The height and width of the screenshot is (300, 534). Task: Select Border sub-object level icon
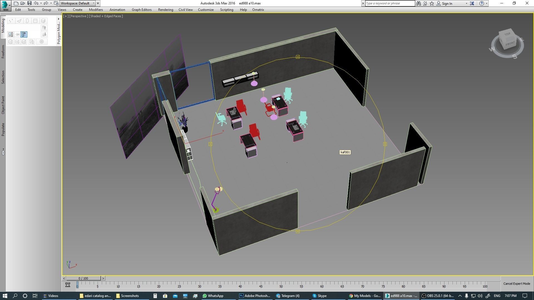pos(27,21)
